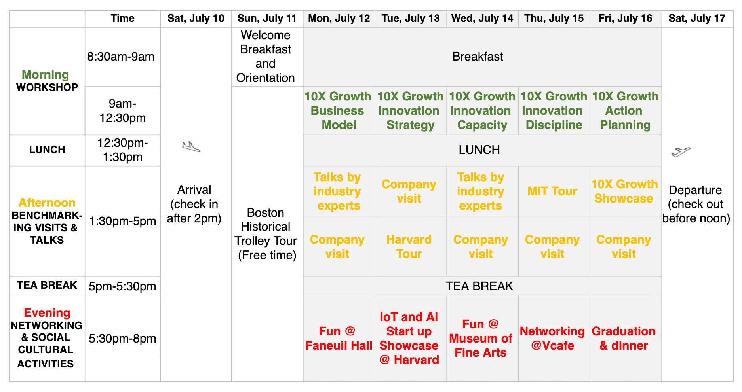Screen dimensions: 742x392
Task: Select the Sat, July 10 column header
Action: (x=196, y=19)
